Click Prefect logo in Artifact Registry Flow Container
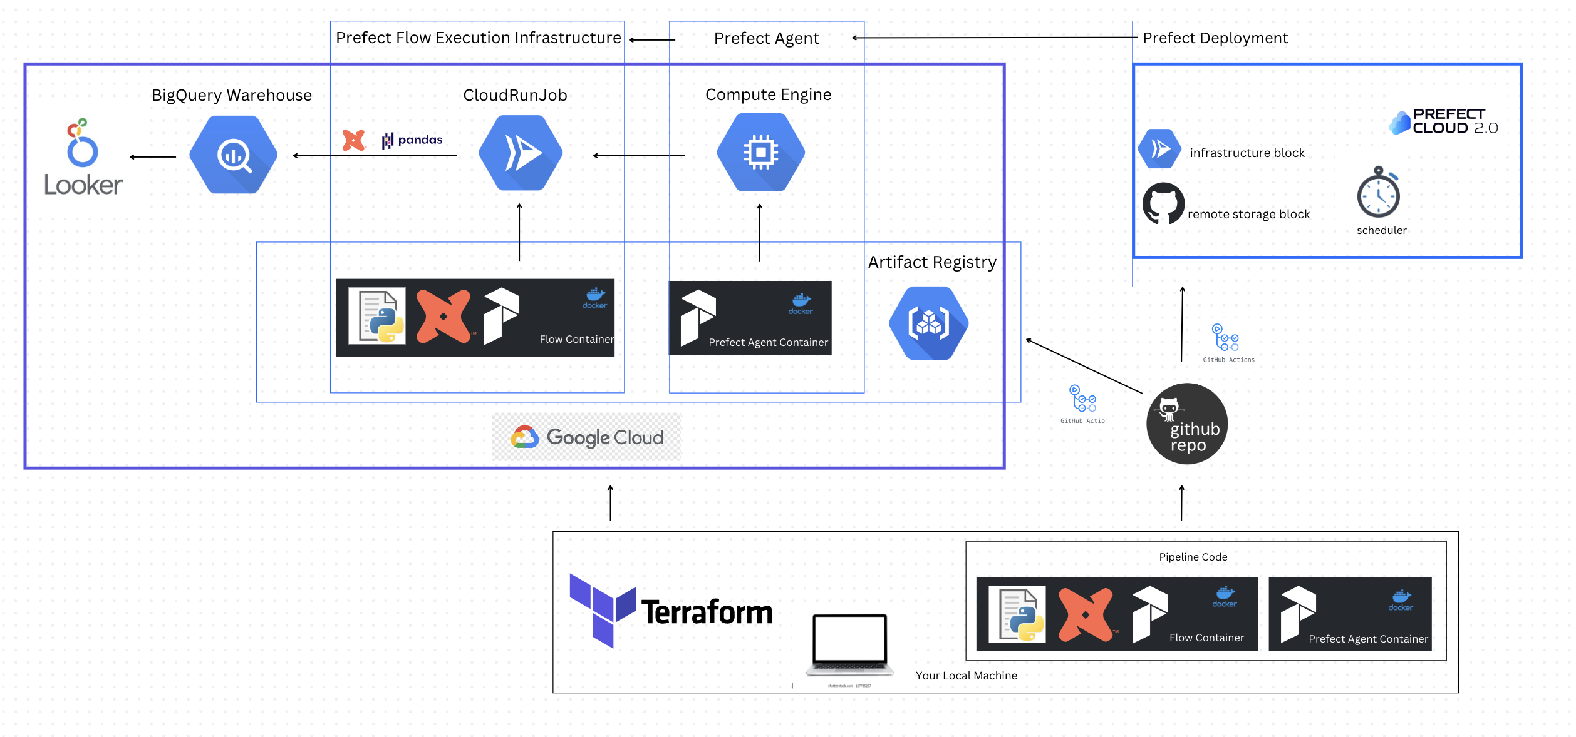Screen dimensions: 1576x737 pos(501,316)
